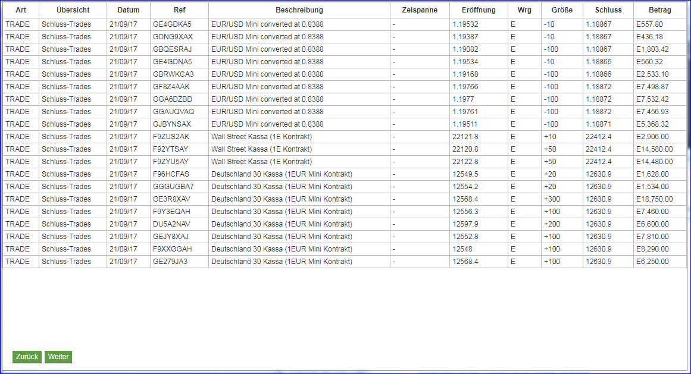Select opening price 22120.8

pyautogui.click(x=465, y=149)
